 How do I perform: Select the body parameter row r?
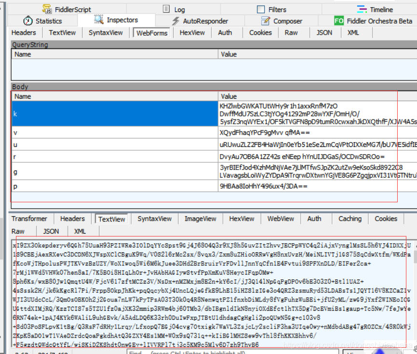[214, 157]
